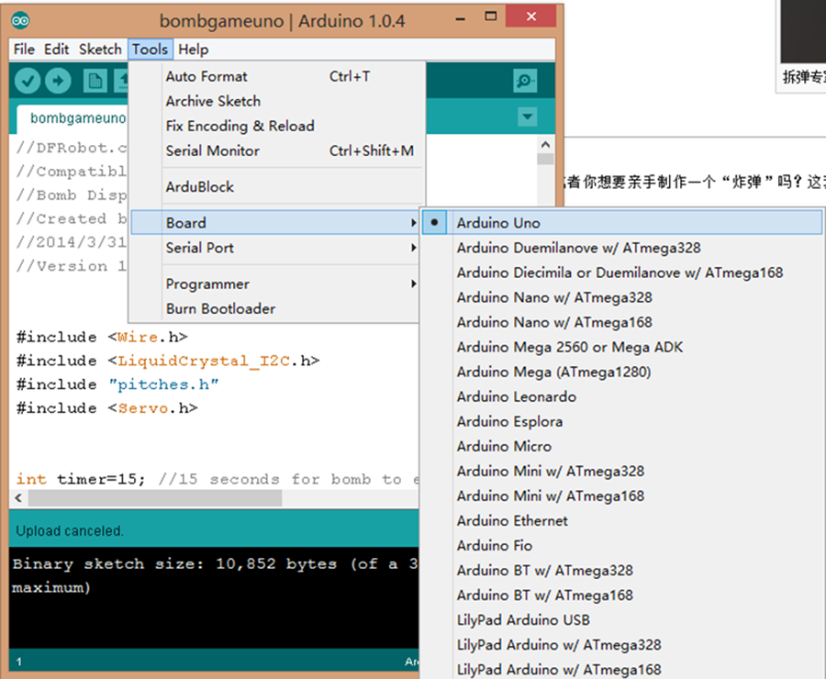Select Arduino Uno board

tap(622, 223)
